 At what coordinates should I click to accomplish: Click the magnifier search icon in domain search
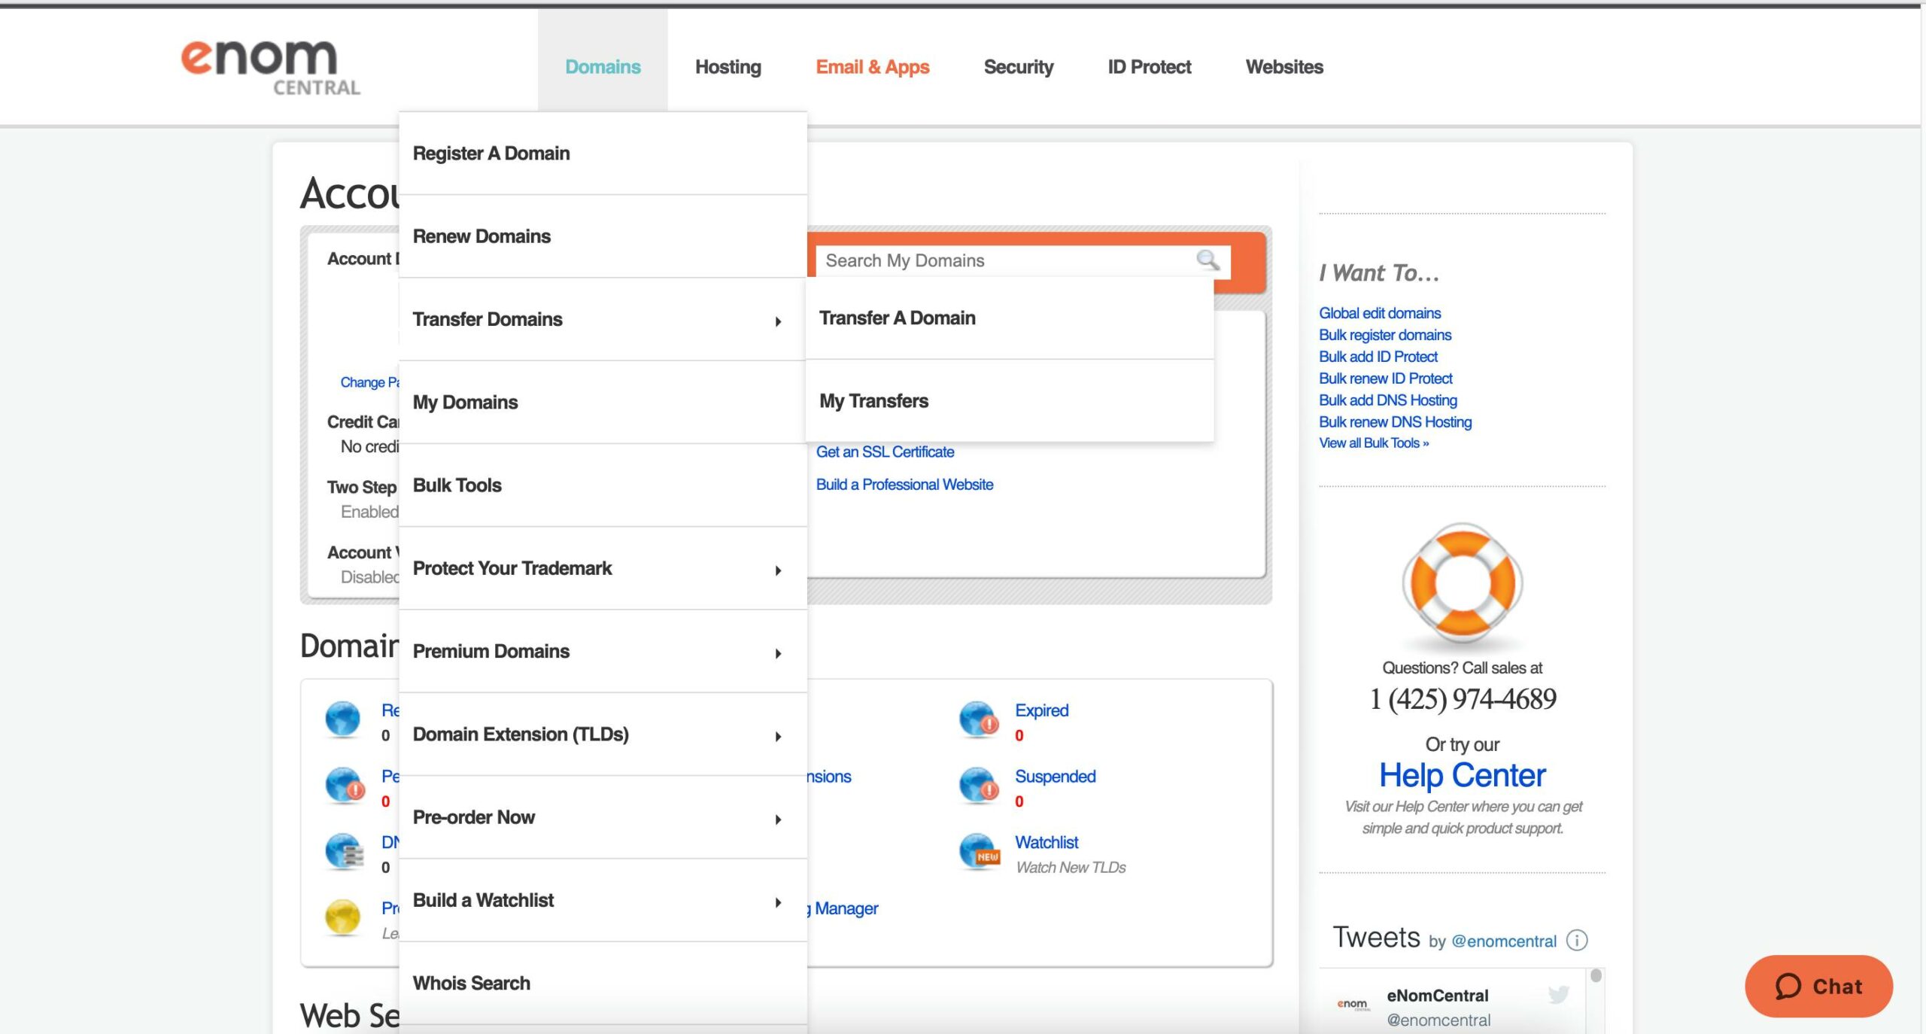[x=1208, y=260]
